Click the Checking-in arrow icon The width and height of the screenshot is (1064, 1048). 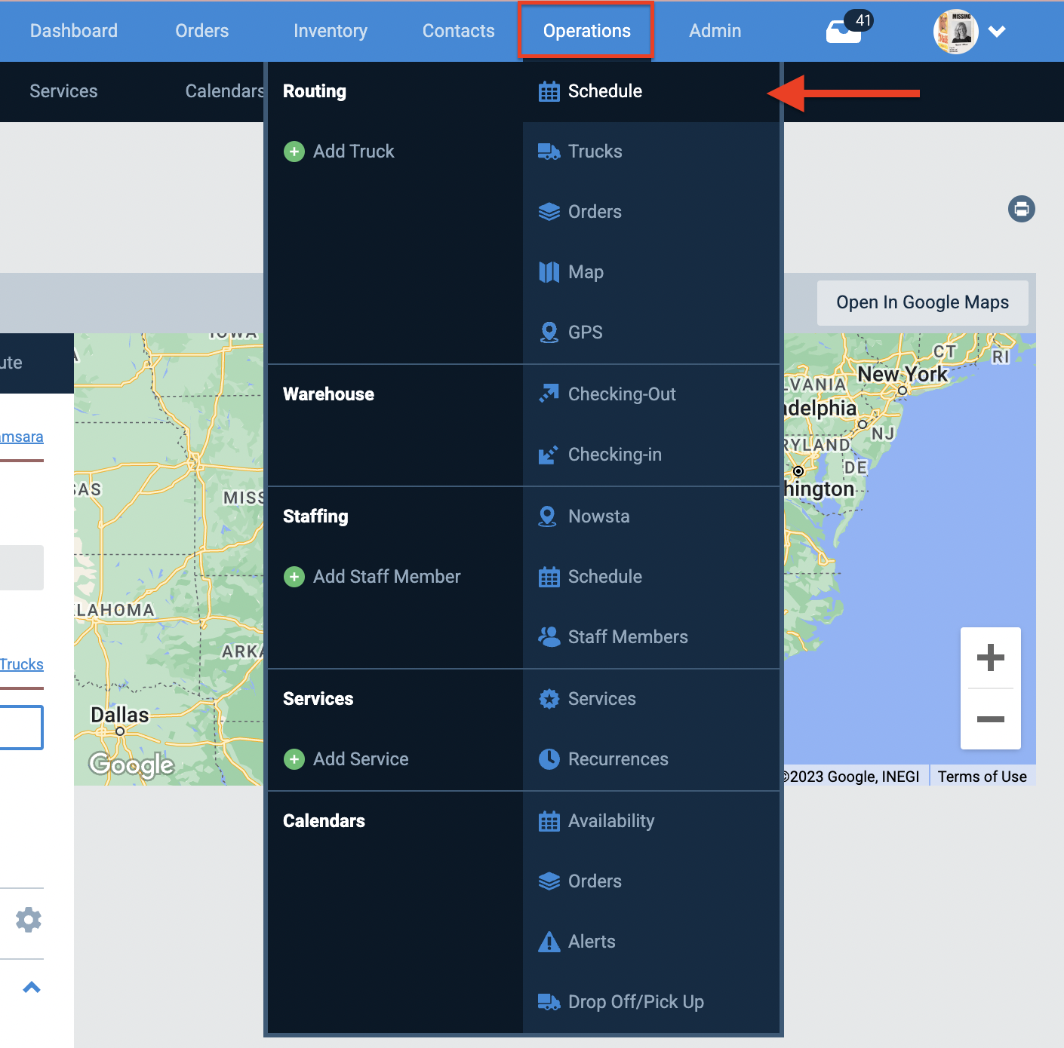549,455
